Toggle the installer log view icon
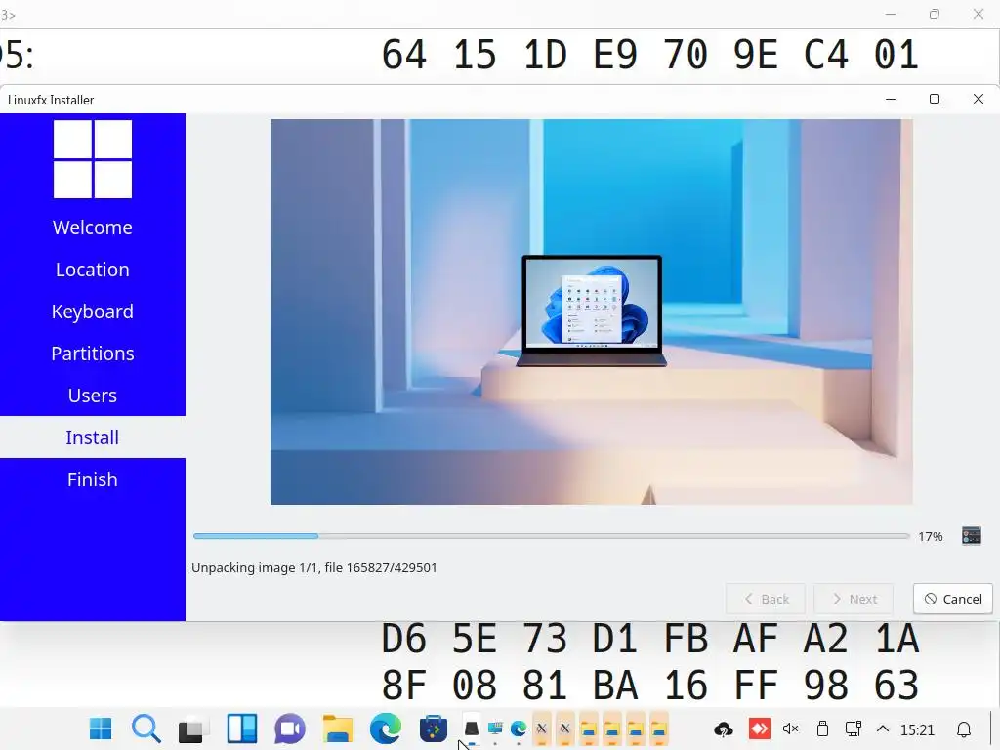 click(x=972, y=536)
